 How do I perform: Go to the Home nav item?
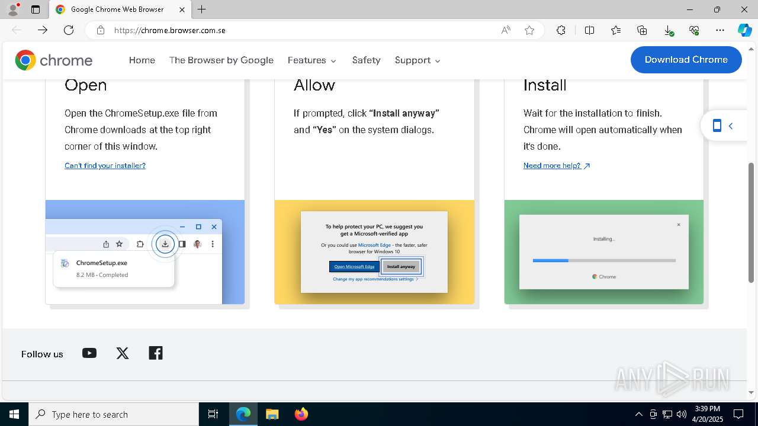[x=142, y=60]
